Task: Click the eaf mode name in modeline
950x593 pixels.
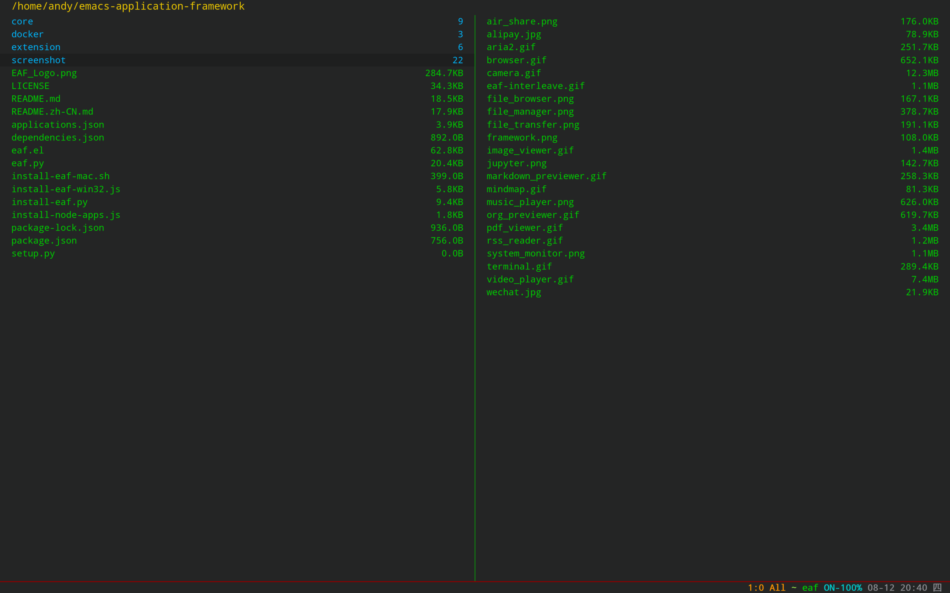Action: (x=810, y=587)
